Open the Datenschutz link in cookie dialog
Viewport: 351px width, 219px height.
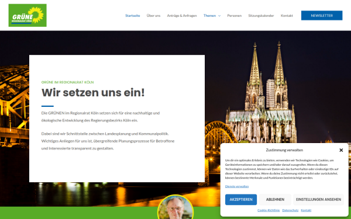pos(290,210)
